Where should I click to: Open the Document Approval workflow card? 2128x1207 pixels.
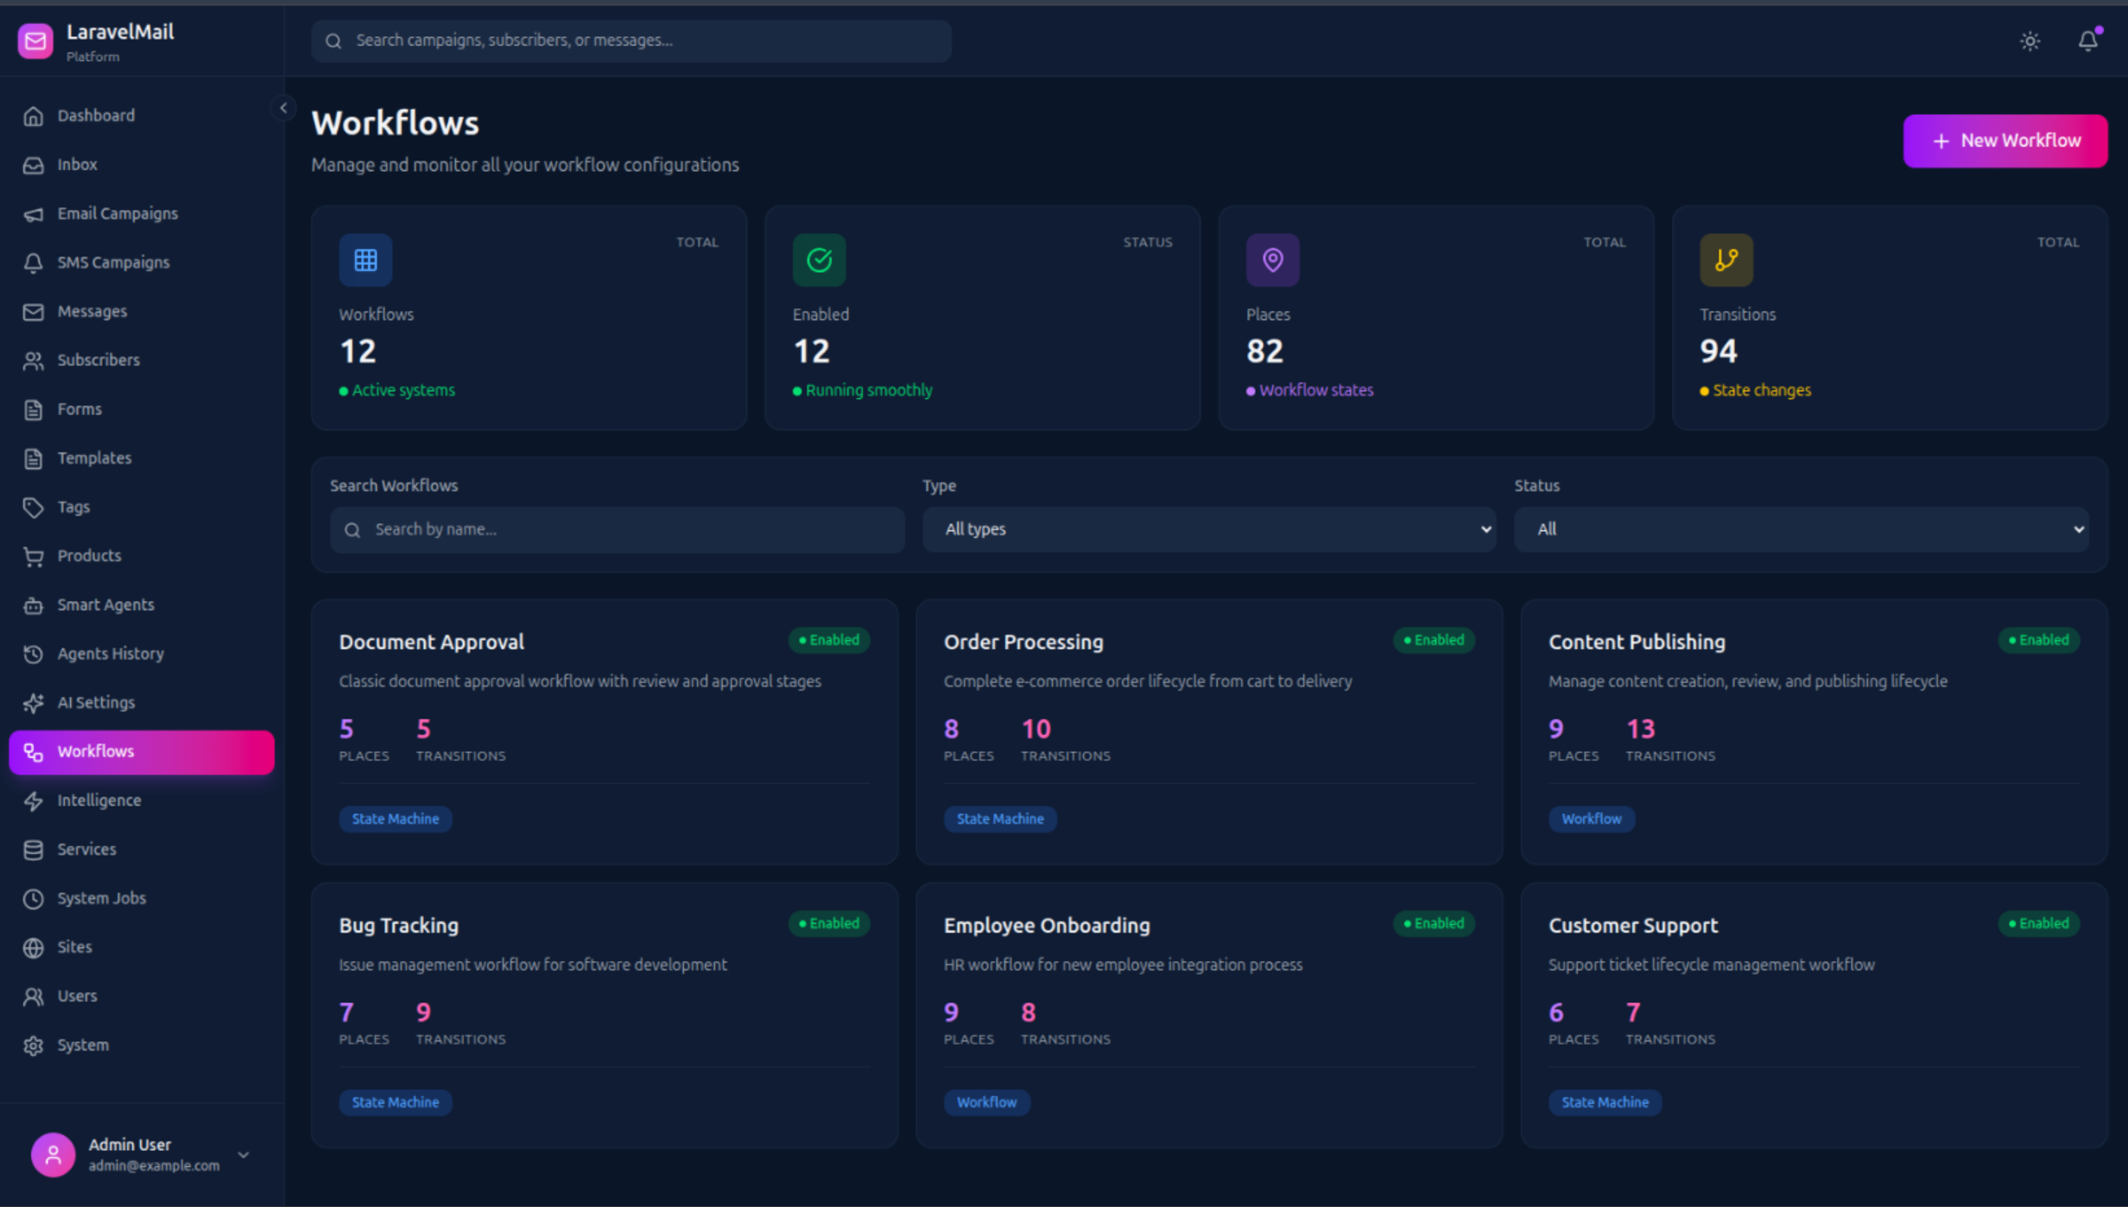tap(432, 641)
